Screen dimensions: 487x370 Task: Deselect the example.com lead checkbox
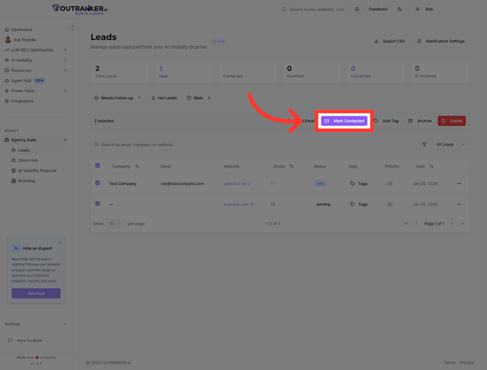tap(98, 203)
